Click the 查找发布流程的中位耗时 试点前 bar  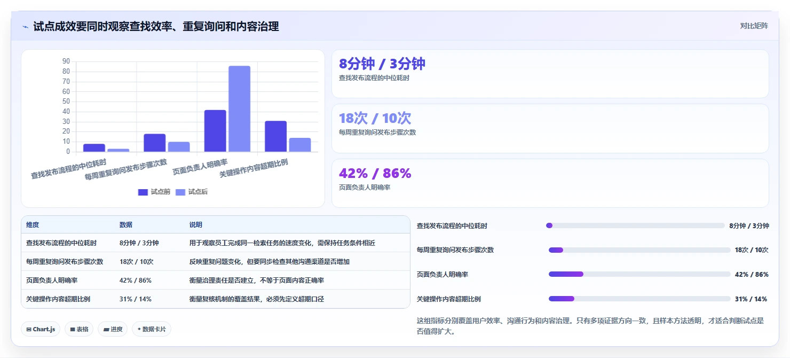pyautogui.click(x=94, y=148)
